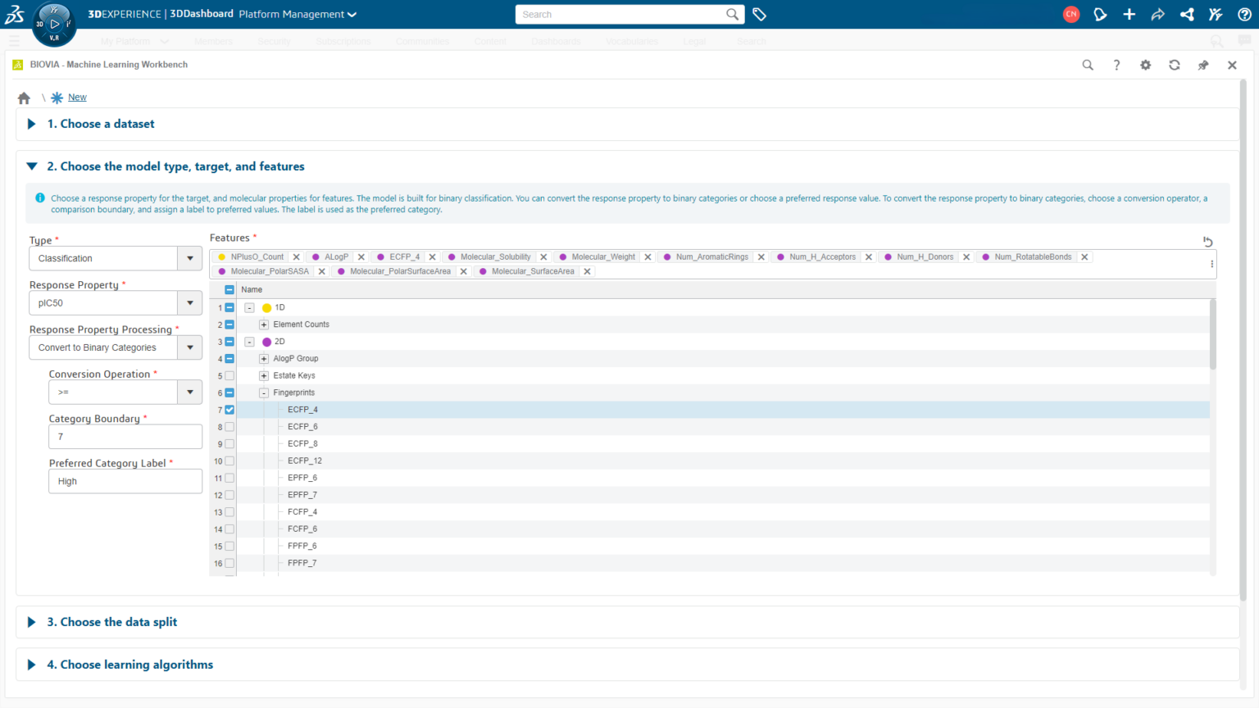Click the tag icon beside the search bar
The height and width of the screenshot is (708, 1259).
point(758,14)
